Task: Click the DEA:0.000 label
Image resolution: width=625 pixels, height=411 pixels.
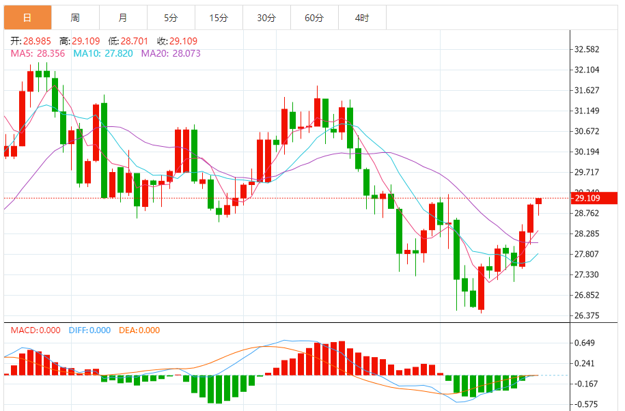Action: click(139, 330)
